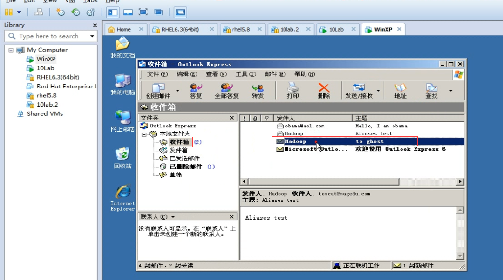Viewport: 503px width, 280px height.
Task: Click the 创建邮件 (Create Mail) toolbar icon
Action: point(158,91)
